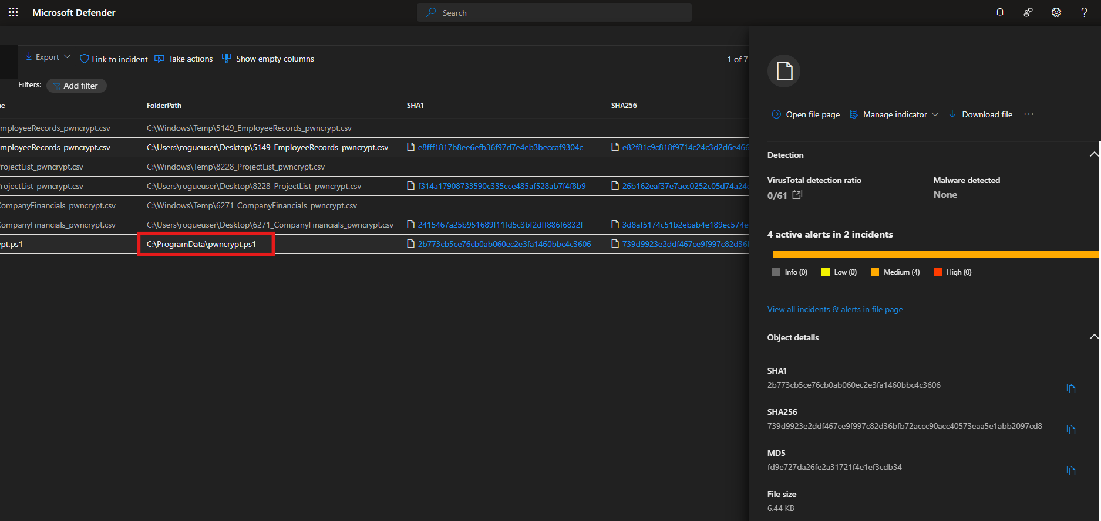Open View all incidents & alerts in file page
Image resolution: width=1101 pixels, height=521 pixels.
click(835, 309)
